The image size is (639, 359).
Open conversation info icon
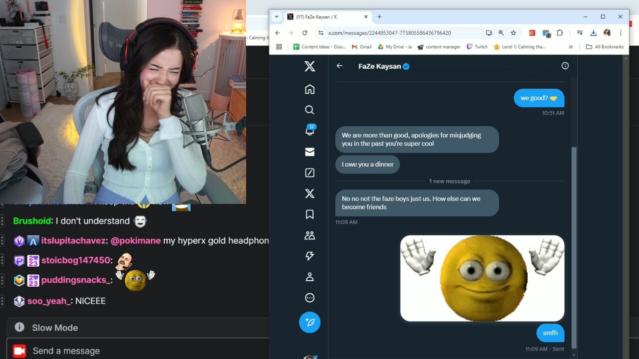pyautogui.click(x=565, y=66)
